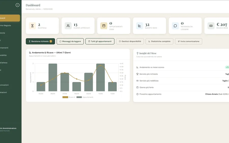
Task: Open Messaggi da leggere
Action: pos(70,41)
